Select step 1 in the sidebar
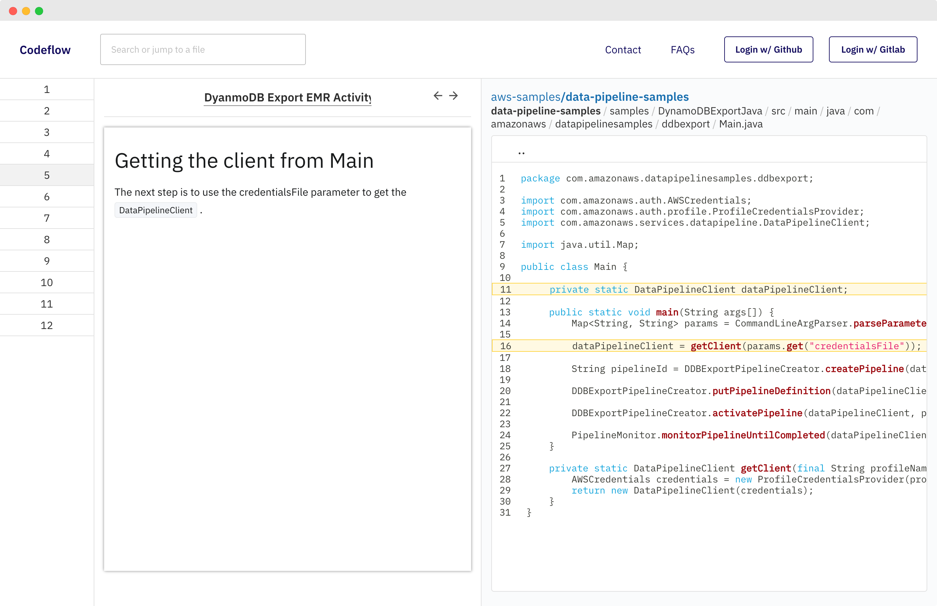 point(47,89)
